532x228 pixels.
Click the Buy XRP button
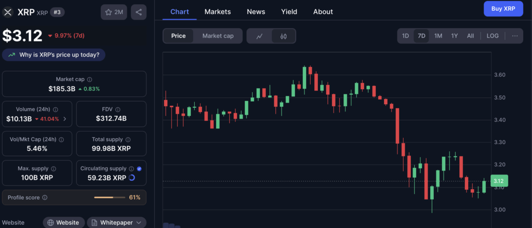coord(503,9)
